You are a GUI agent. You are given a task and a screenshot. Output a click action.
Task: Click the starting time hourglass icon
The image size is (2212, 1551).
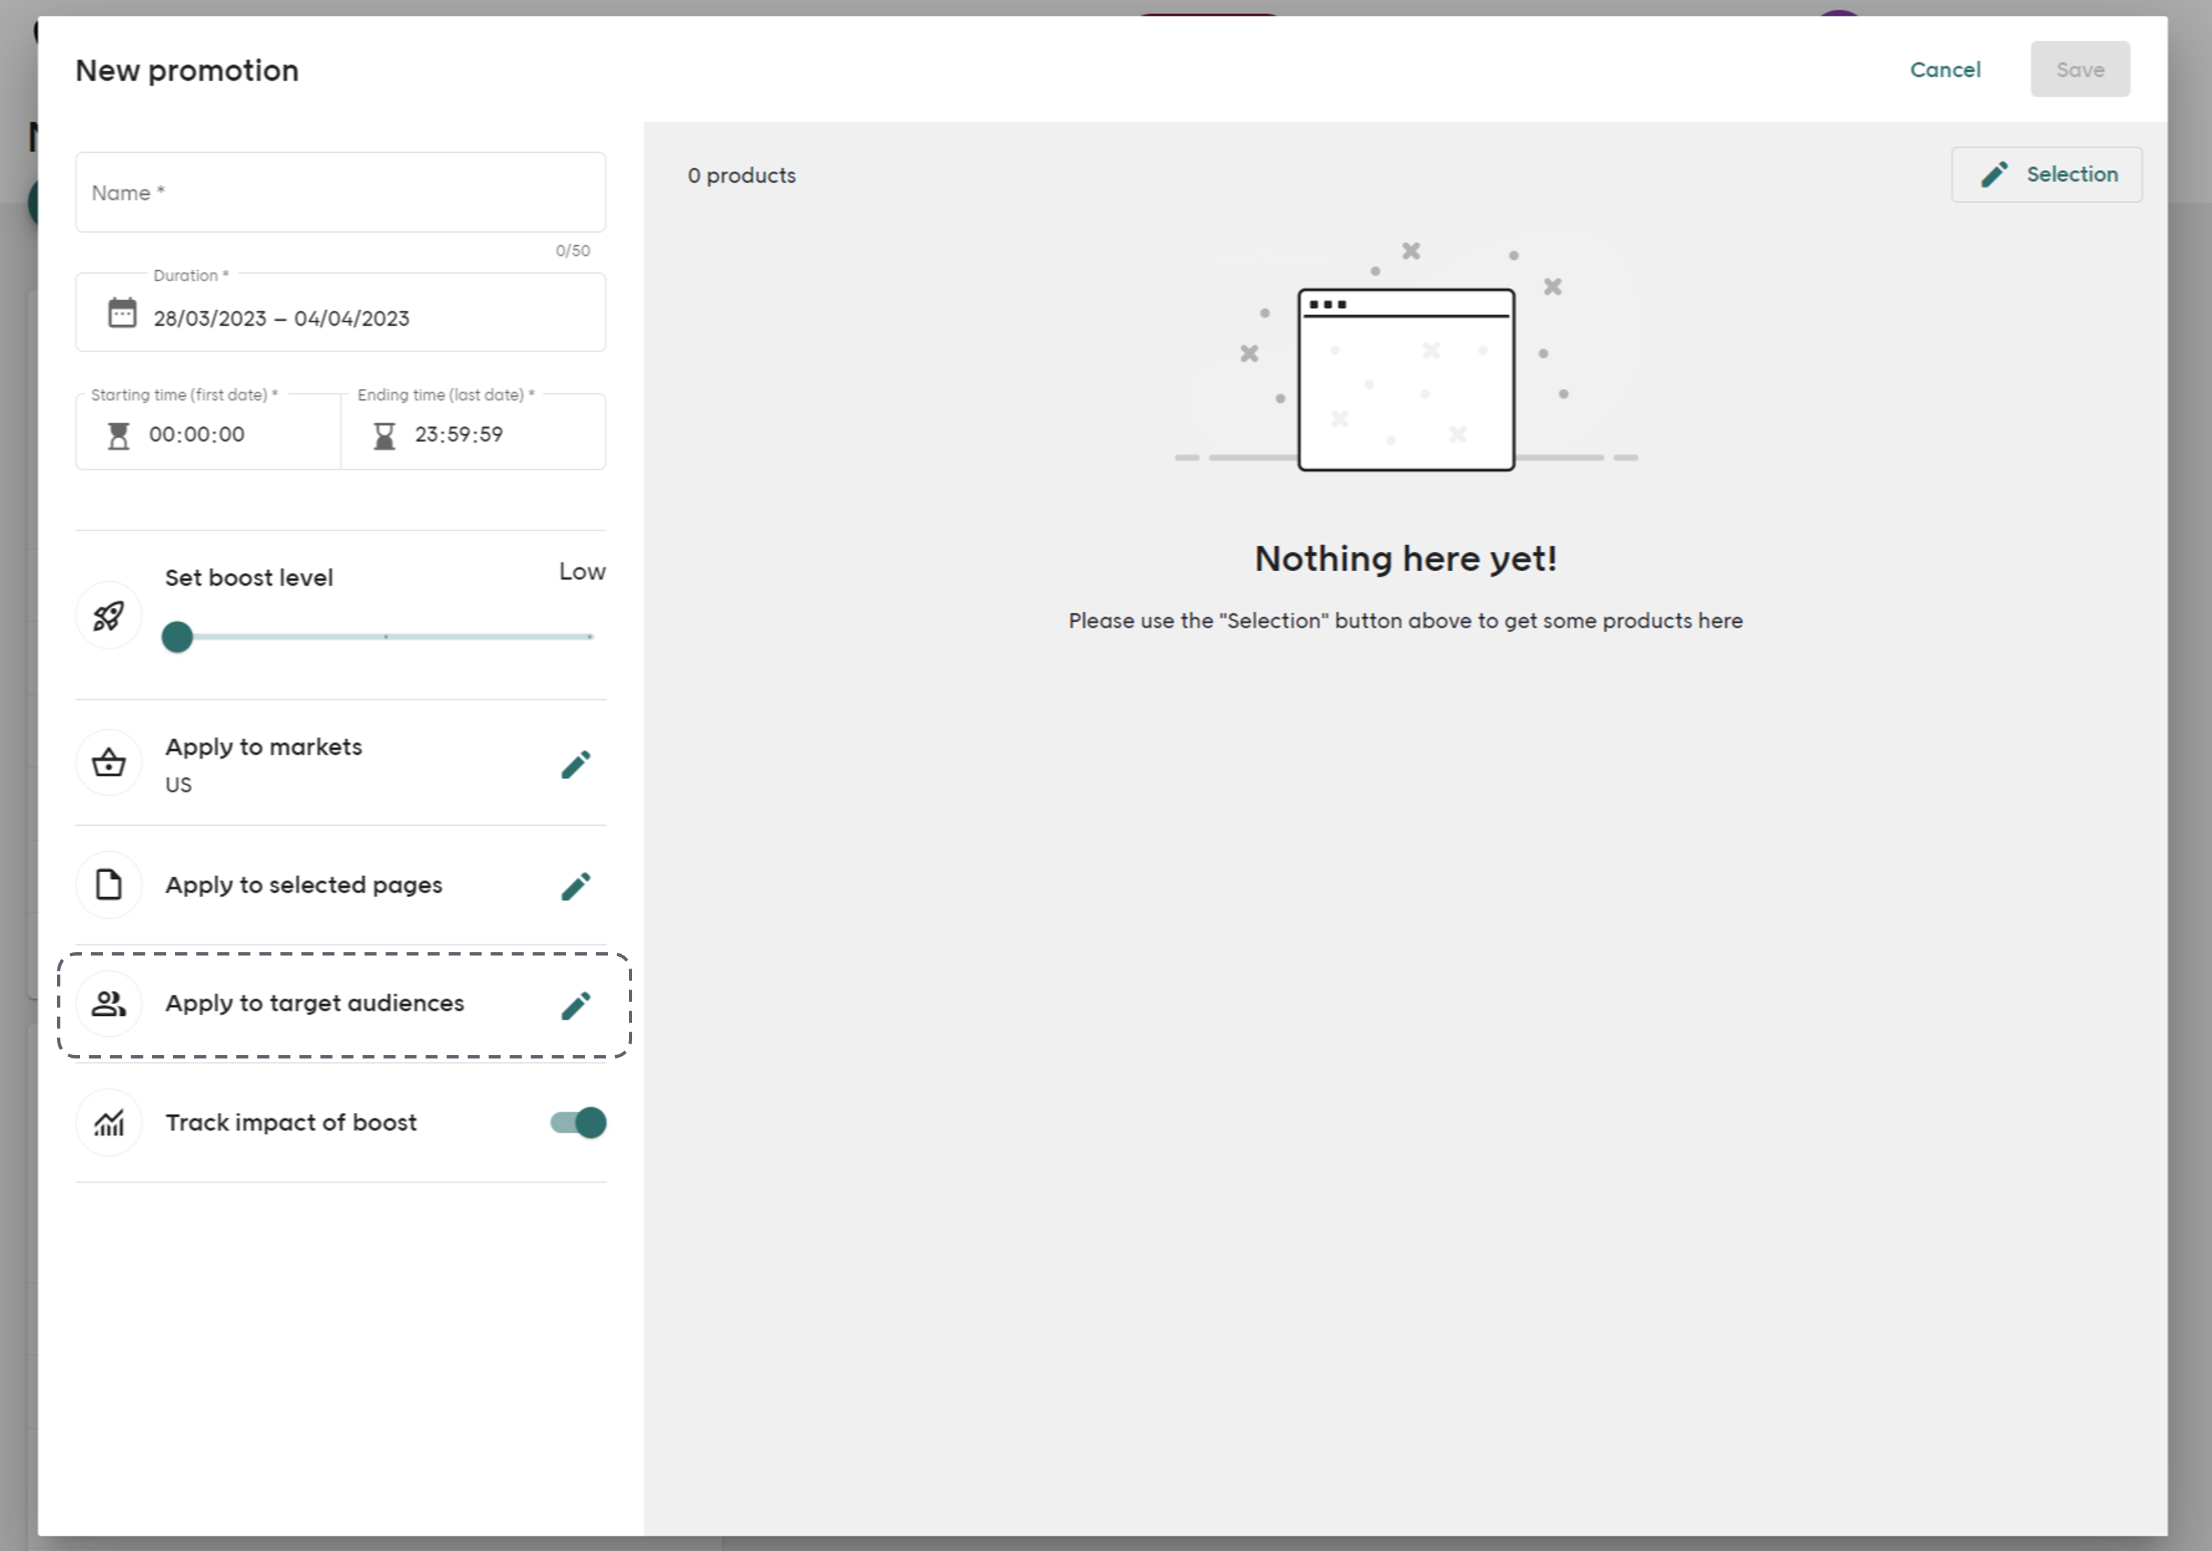coord(119,435)
